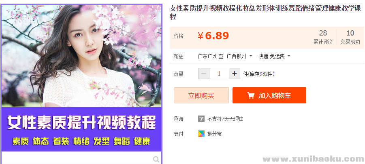The width and height of the screenshot is (365, 164).
Task: Click the 7-day return policy icon
Action: 201,119
